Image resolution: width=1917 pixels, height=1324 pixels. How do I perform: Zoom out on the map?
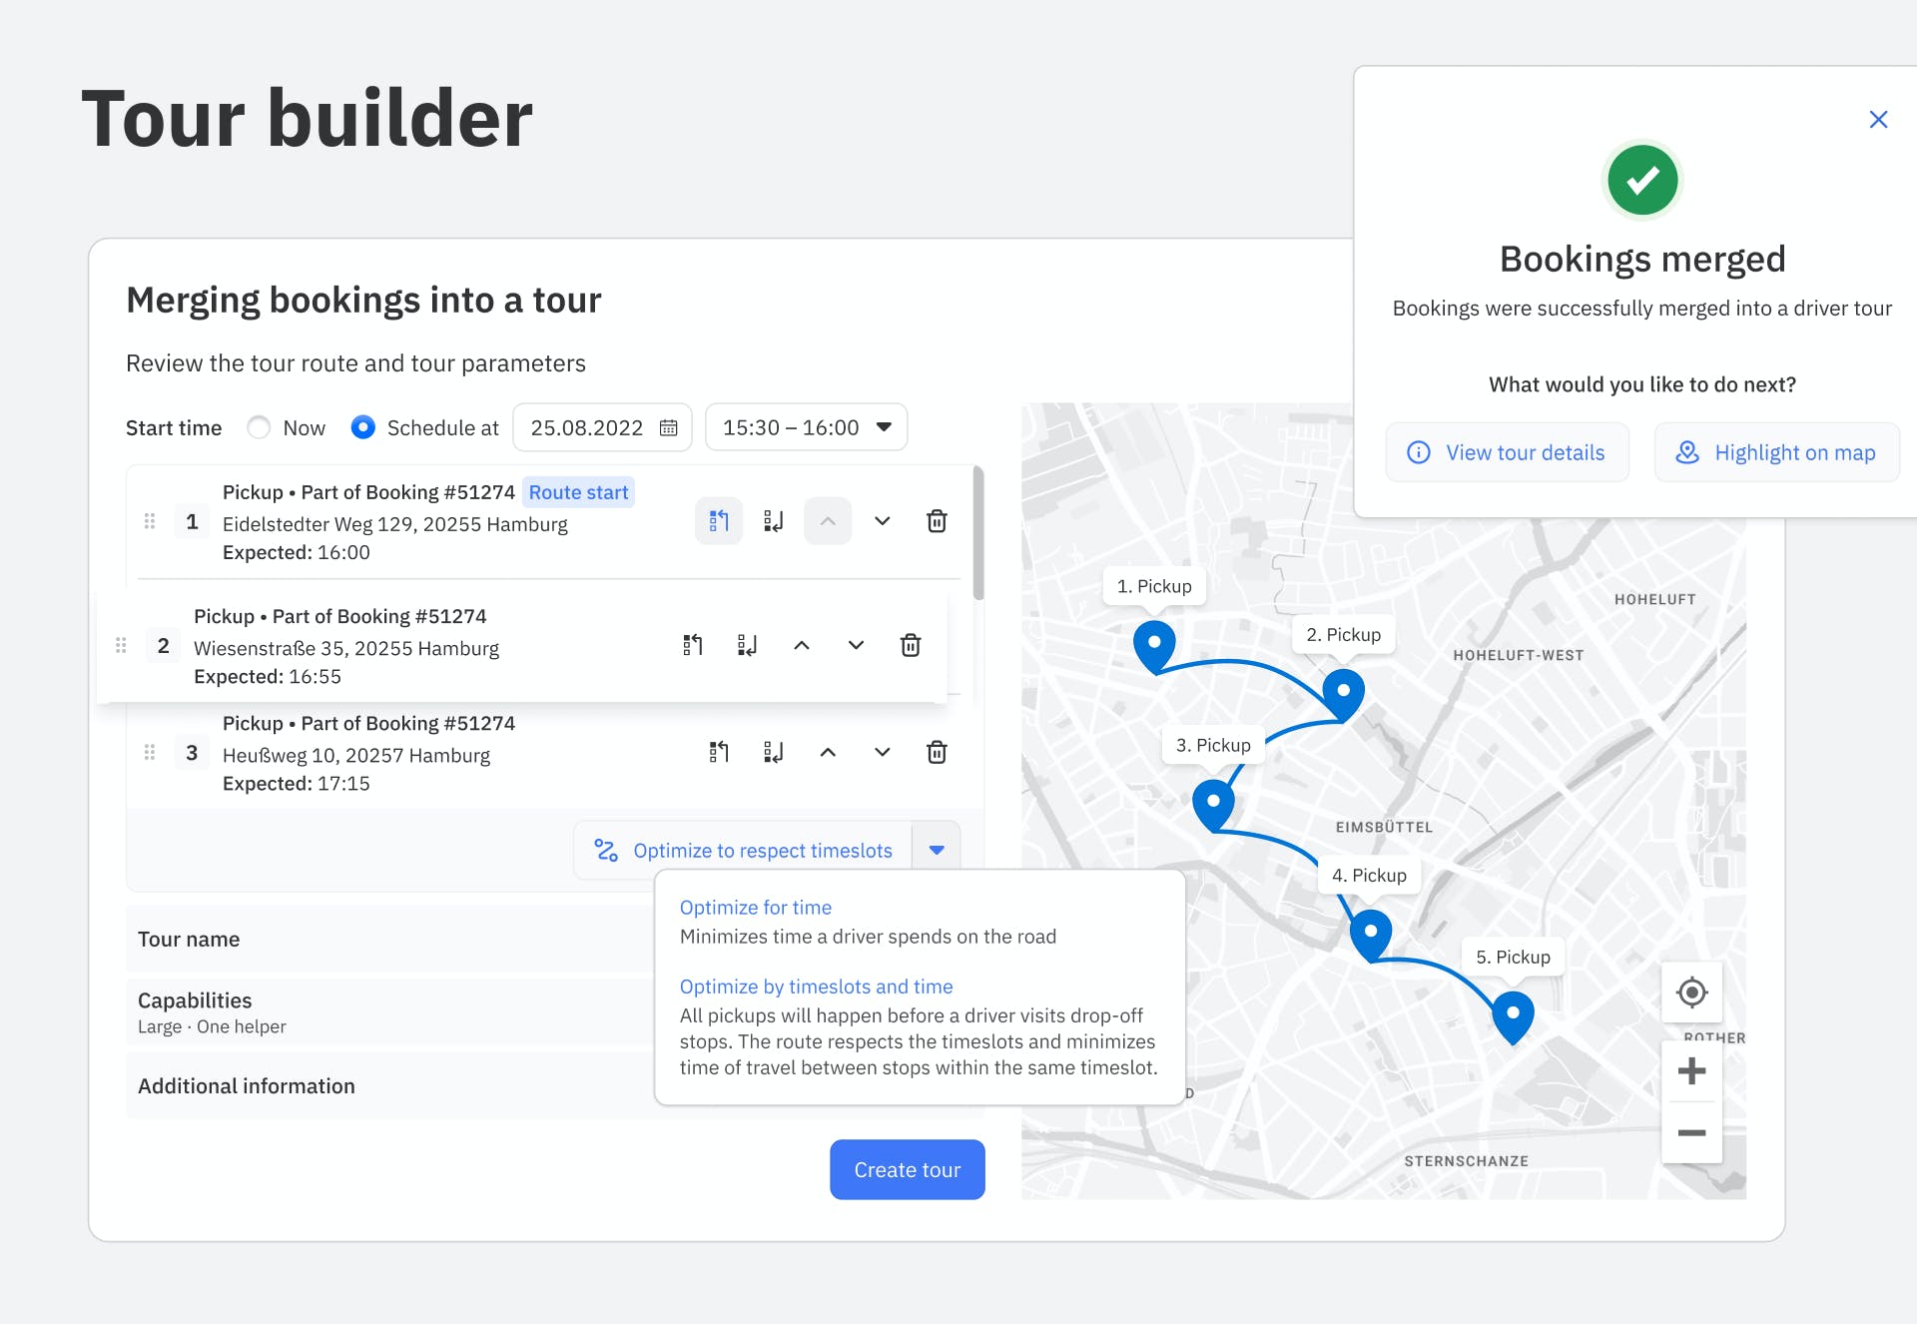1691,1133
